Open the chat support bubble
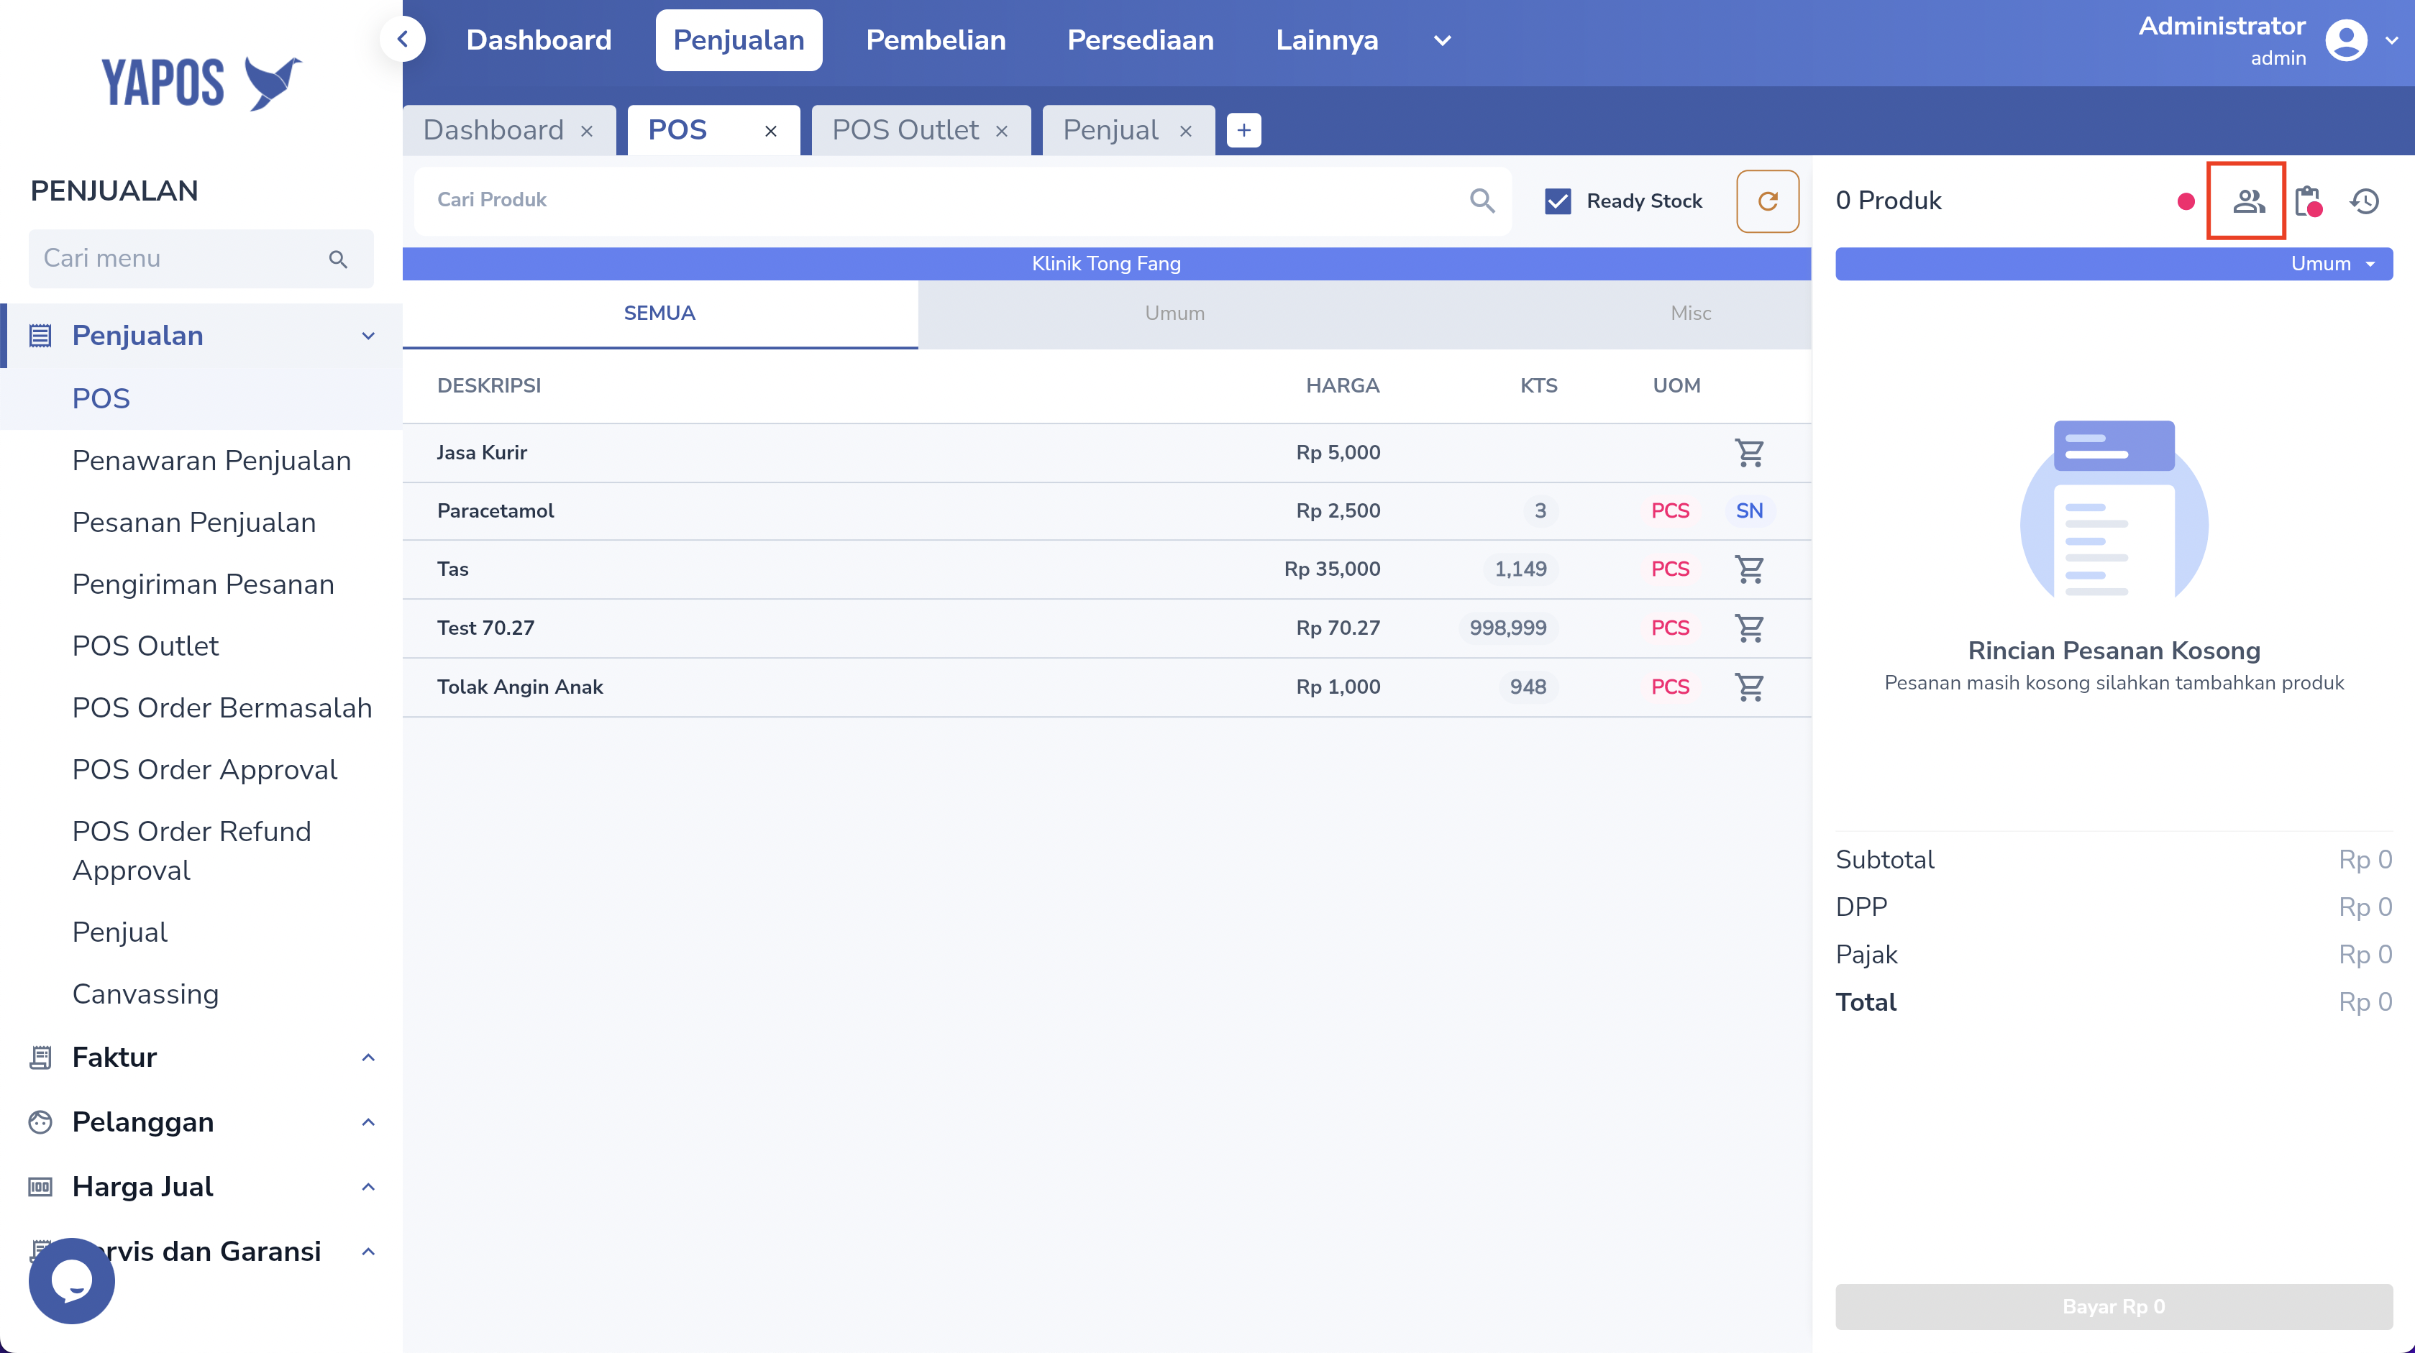This screenshot has width=2415, height=1353. (x=71, y=1280)
